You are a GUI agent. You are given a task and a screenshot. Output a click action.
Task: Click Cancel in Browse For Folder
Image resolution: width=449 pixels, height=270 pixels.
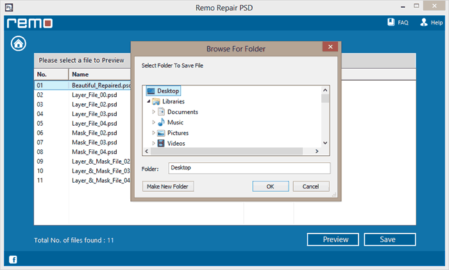click(311, 187)
